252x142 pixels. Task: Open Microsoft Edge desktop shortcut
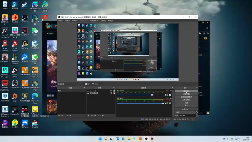[35, 98]
